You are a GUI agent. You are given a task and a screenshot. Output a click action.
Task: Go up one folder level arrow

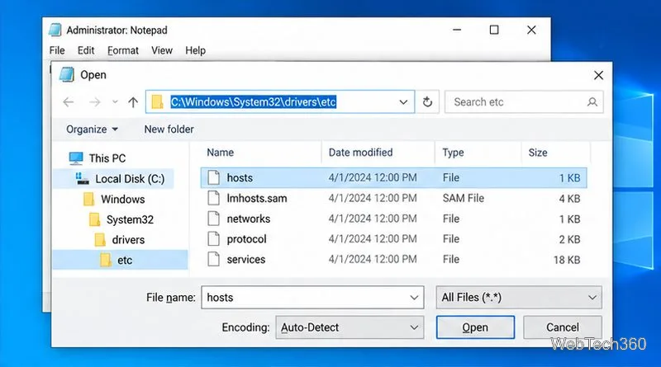(x=133, y=101)
